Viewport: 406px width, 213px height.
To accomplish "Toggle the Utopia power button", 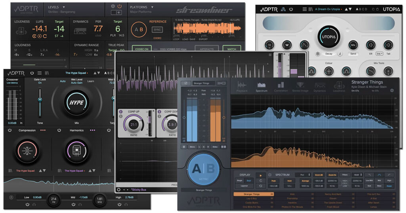I will pos(291,10).
